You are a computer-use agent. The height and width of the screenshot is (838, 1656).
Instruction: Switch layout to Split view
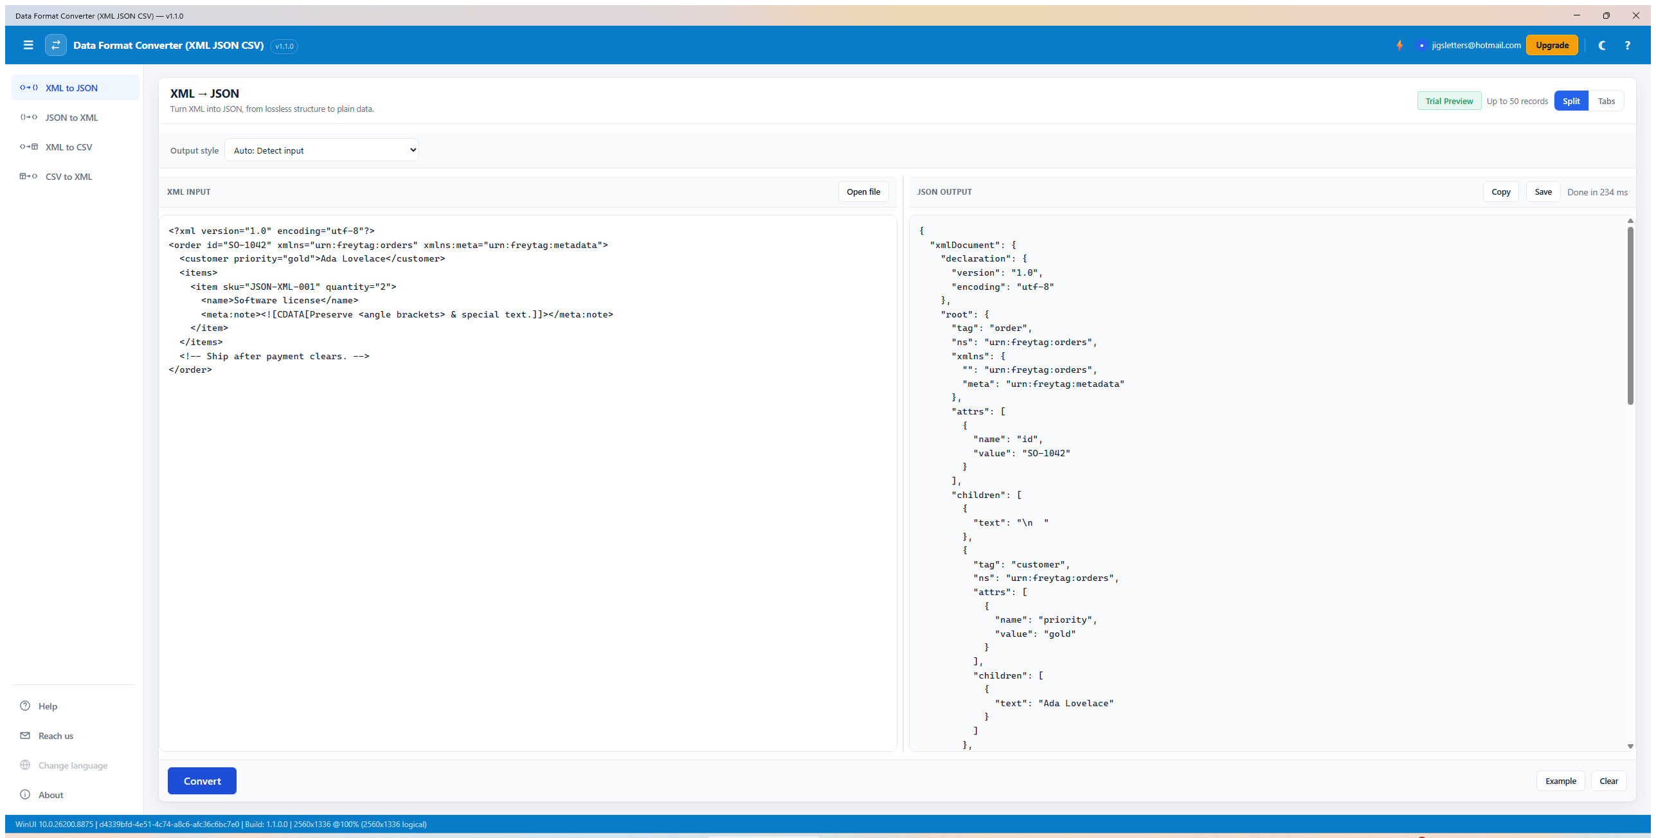pyautogui.click(x=1571, y=101)
